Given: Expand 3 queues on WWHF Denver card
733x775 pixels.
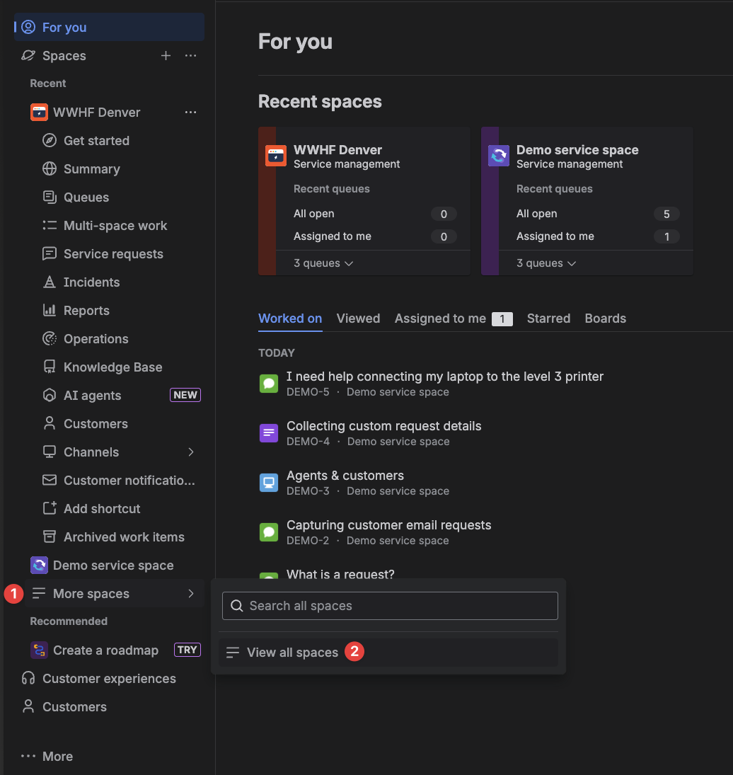Looking at the screenshot, I should 323,263.
